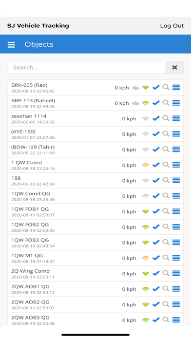191x339 pixels.
Task: Locate 1QW FOB2 QG with magnifier icon
Action: [x=166, y=226]
